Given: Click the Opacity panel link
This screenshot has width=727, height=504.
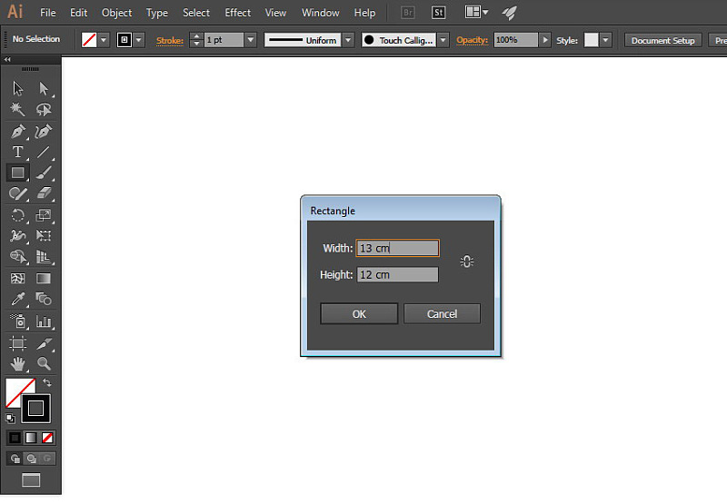Looking at the screenshot, I should pyautogui.click(x=472, y=40).
